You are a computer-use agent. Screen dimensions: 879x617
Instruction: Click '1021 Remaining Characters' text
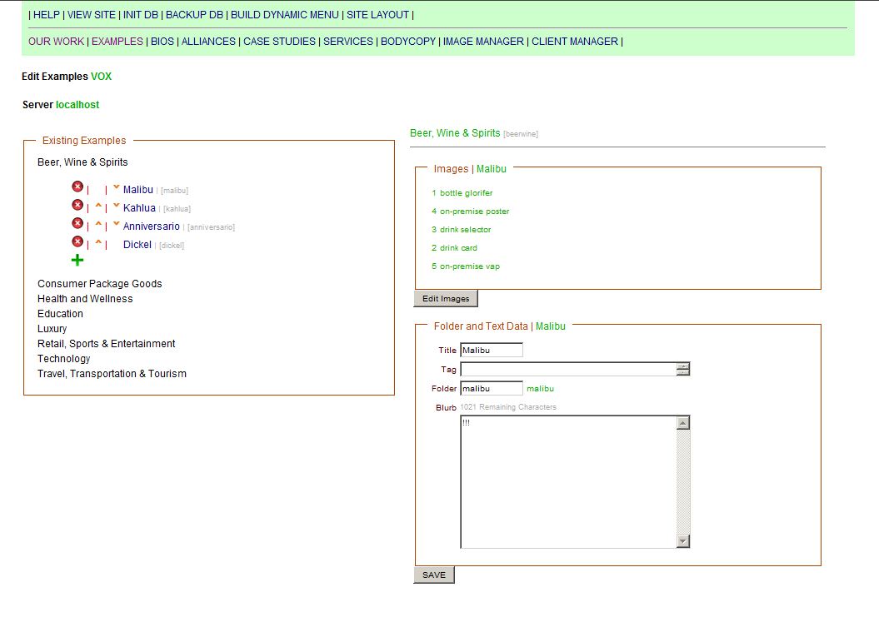pos(508,407)
